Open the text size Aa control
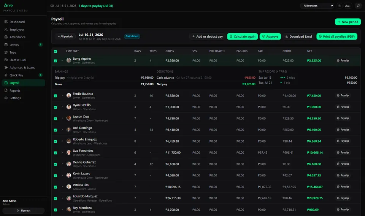Screen dimensions: 365x216 [348, 6]
